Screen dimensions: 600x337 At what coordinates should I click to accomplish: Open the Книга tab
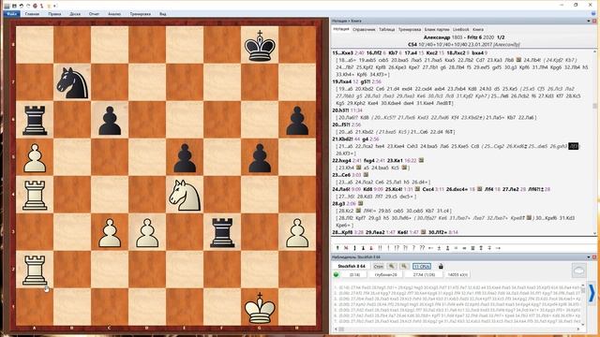click(x=477, y=29)
